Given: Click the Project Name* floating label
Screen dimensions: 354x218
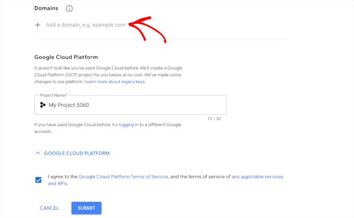Looking at the screenshot, I should coord(53,96).
